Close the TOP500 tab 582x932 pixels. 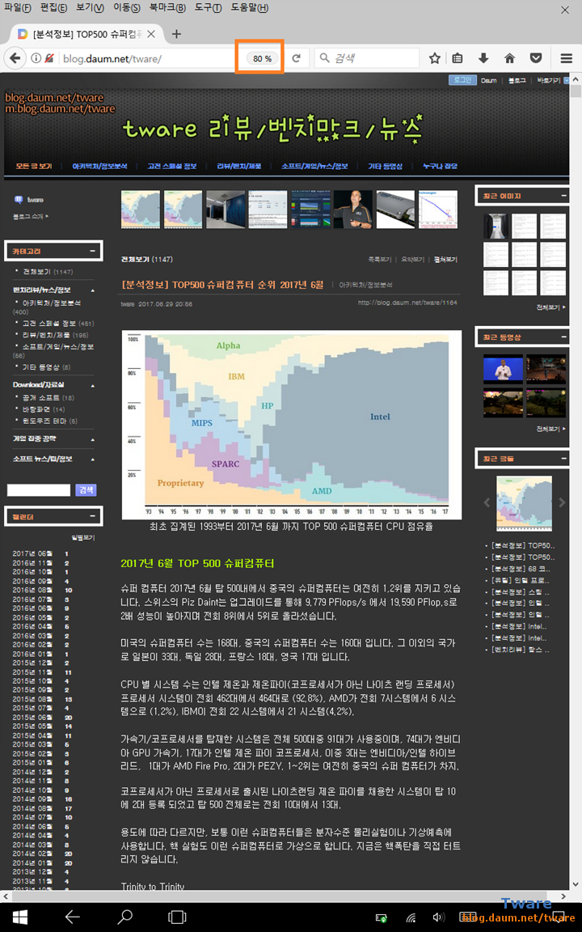point(151,34)
